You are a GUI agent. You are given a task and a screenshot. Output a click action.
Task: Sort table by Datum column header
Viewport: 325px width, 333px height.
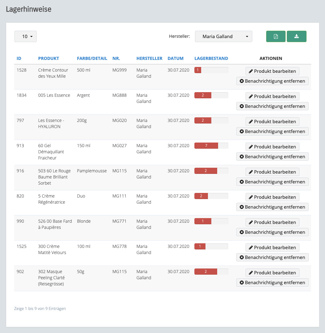coord(175,58)
